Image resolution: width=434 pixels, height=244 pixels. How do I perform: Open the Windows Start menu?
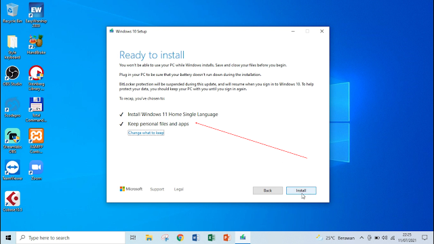(x=8, y=238)
